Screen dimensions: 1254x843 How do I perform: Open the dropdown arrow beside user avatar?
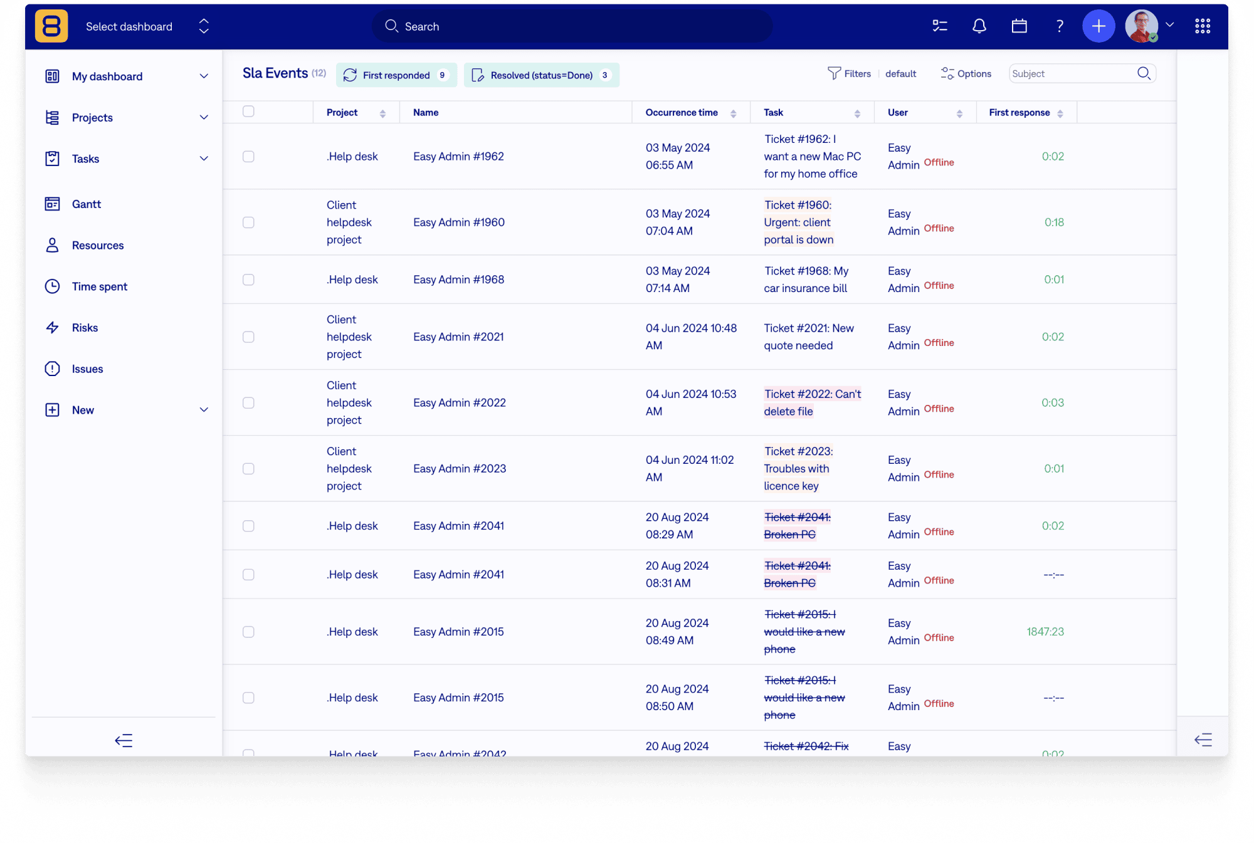click(1170, 25)
